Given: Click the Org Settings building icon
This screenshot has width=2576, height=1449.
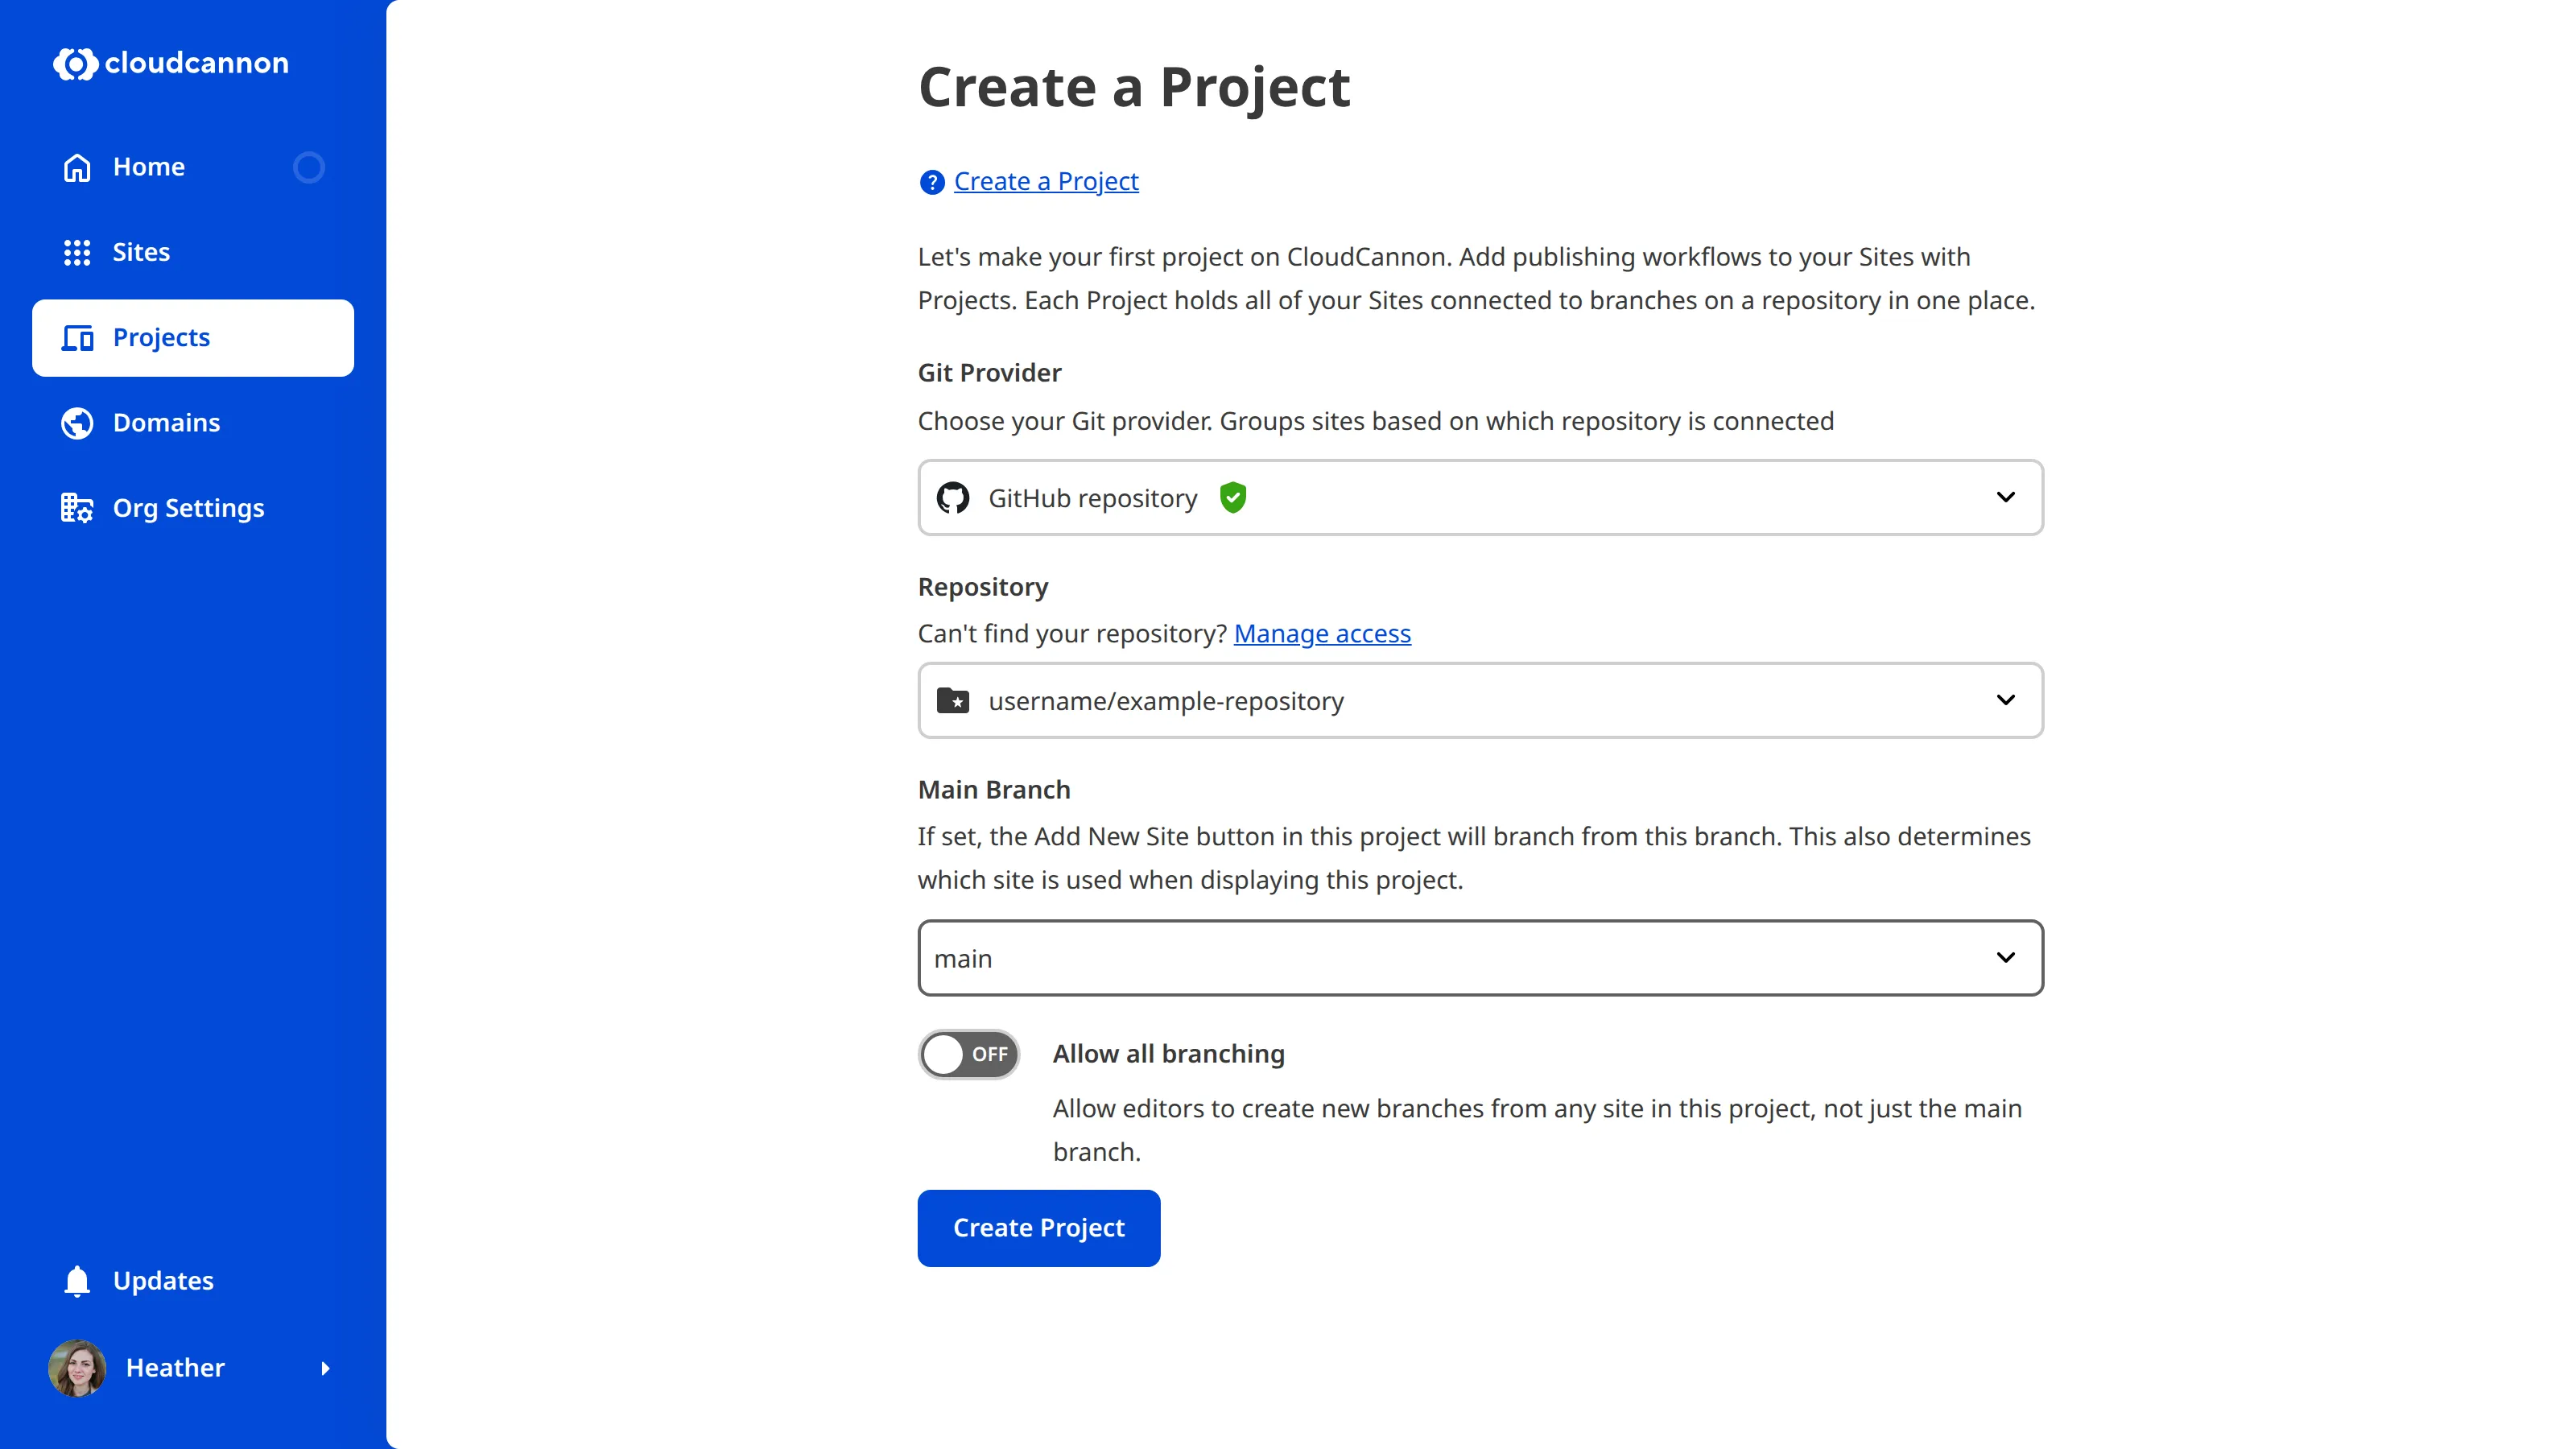Looking at the screenshot, I should [x=76, y=507].
